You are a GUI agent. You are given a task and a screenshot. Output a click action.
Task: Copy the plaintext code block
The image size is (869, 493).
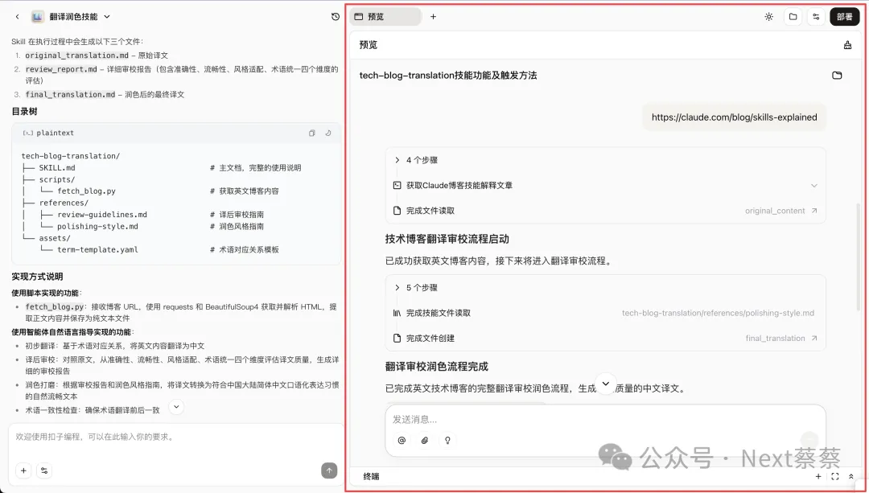(x=312, y=134)
